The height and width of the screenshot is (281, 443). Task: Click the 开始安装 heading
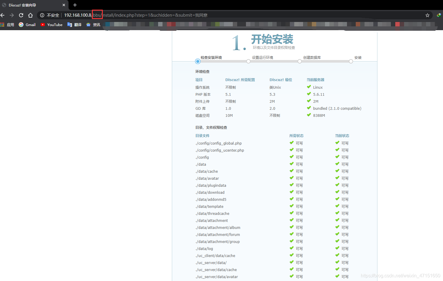272,39
